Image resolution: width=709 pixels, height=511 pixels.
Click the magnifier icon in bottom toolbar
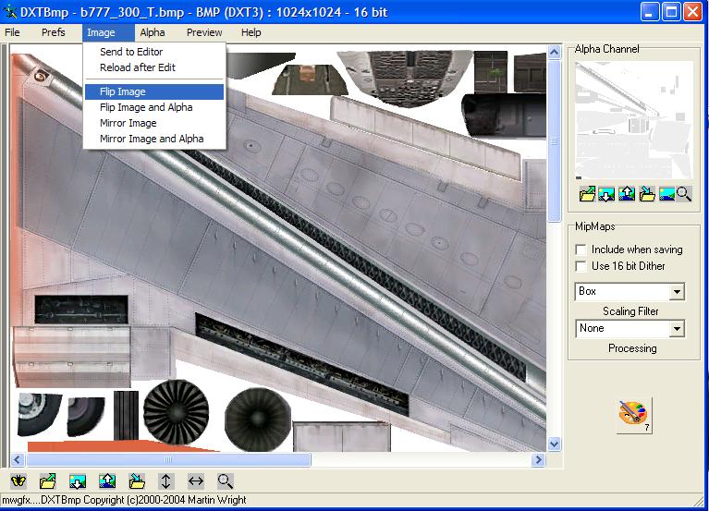[x=225, y=481]
